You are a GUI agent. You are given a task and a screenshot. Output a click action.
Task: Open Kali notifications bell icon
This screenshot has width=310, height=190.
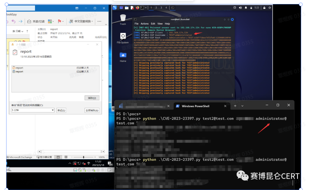246,8
